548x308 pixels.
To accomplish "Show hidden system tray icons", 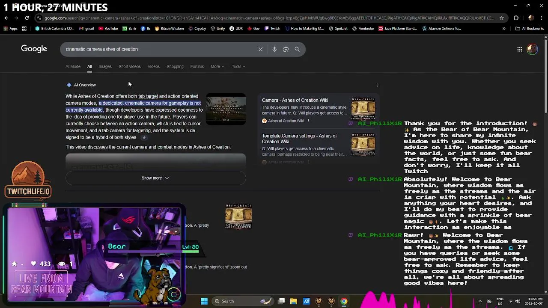I will coord(479,301).
